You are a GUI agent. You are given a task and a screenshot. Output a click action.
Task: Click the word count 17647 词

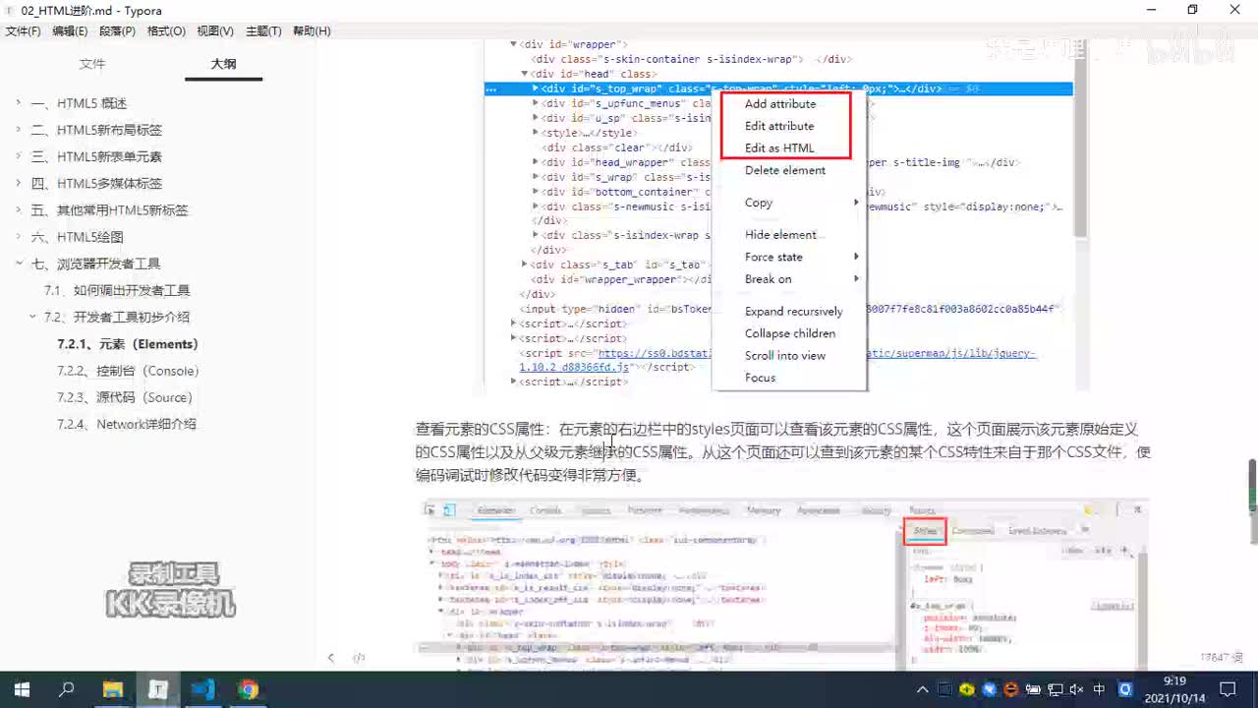tap(1222, 657)
